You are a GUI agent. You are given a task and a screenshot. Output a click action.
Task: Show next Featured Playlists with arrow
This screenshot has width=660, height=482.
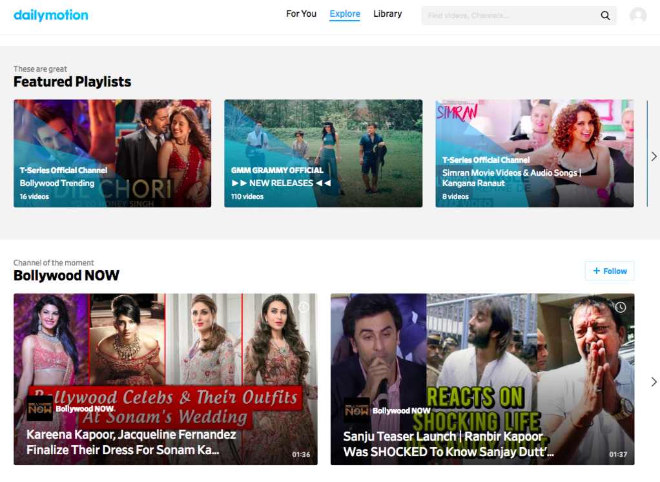[654, 156]
